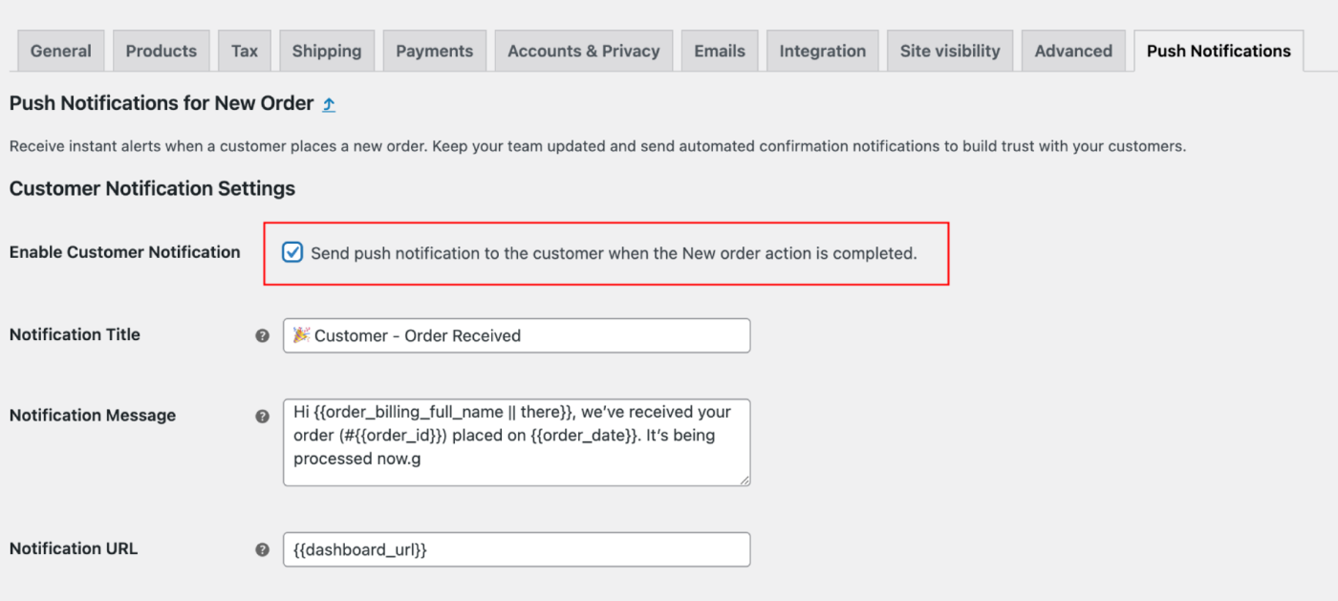
Task: Switch to the Emails tab
Action: click(x=719, y=52)
